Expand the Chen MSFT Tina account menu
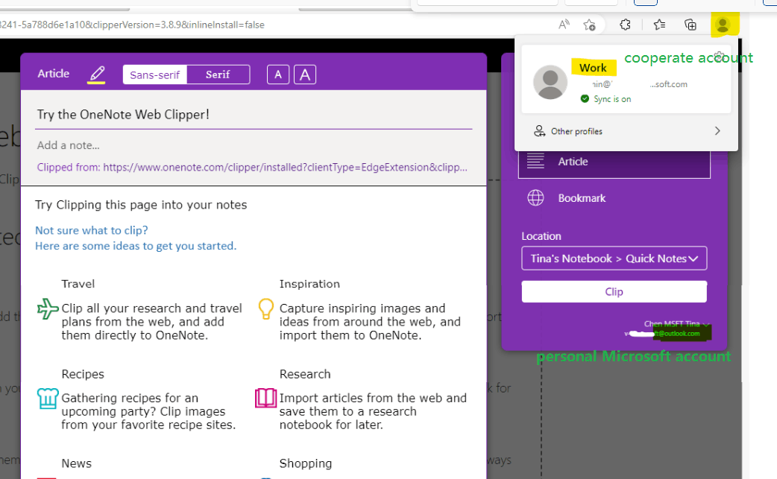 coord(676,324)
